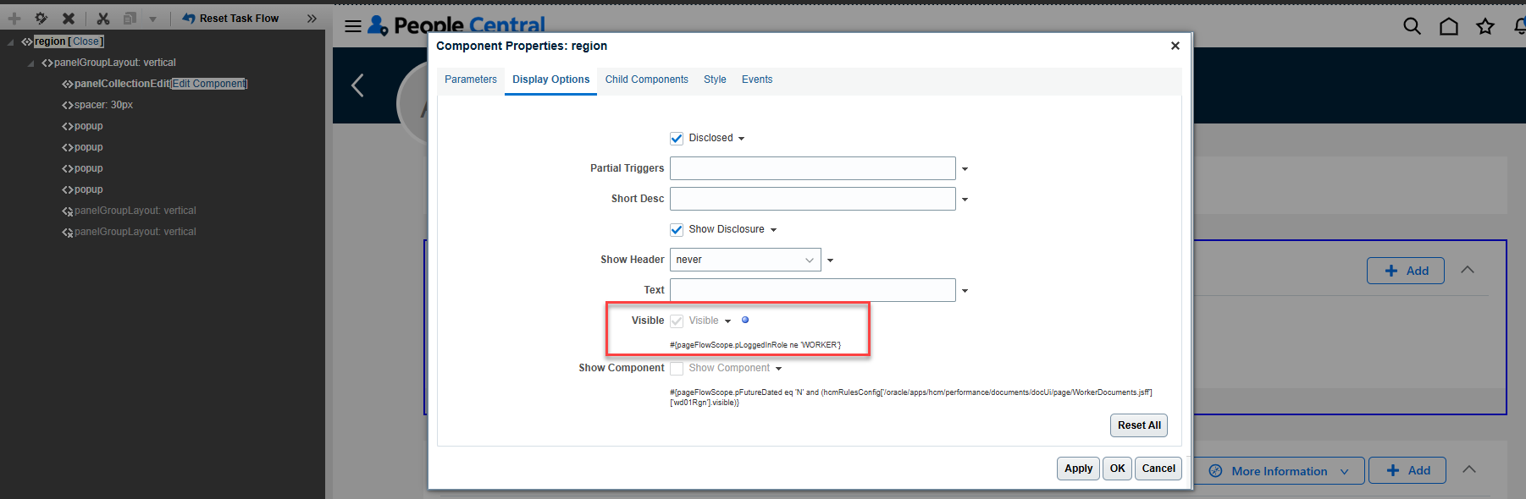Switch to the Display Options tab
This screenshot has height=499, width=1526.
(x=550, y=80)
